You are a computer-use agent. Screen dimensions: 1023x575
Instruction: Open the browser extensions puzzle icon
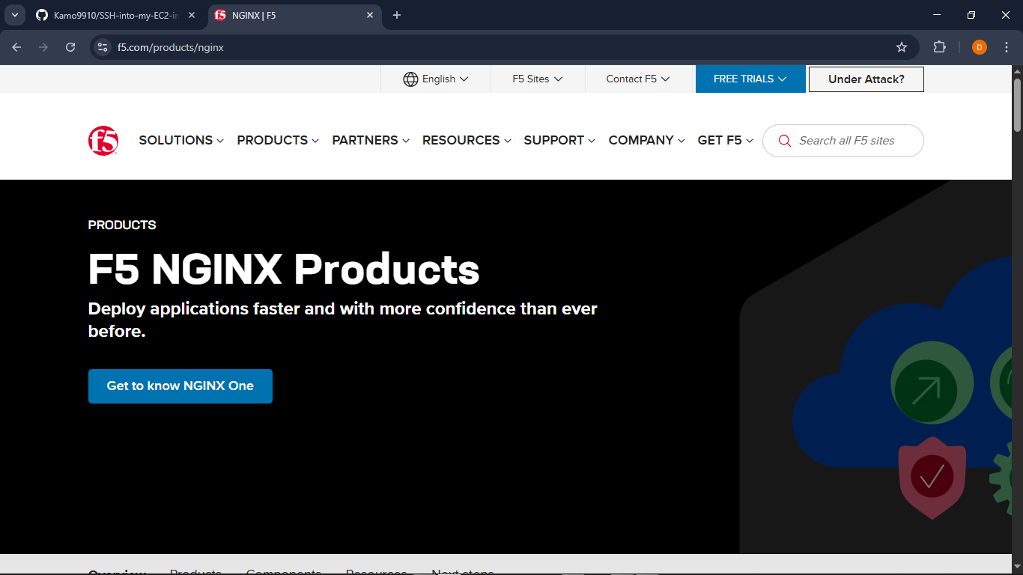[939, 46]
